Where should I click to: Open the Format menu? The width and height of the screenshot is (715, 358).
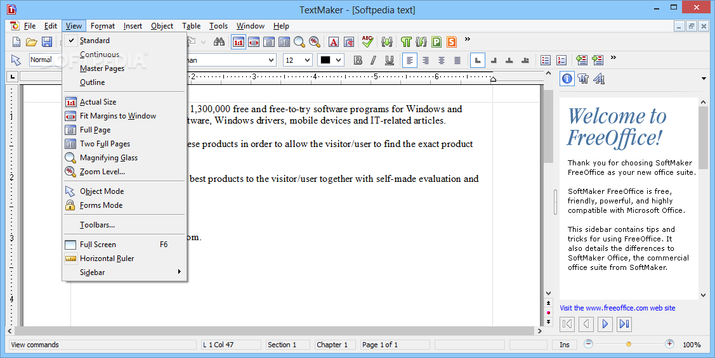(x=103, y=26)
